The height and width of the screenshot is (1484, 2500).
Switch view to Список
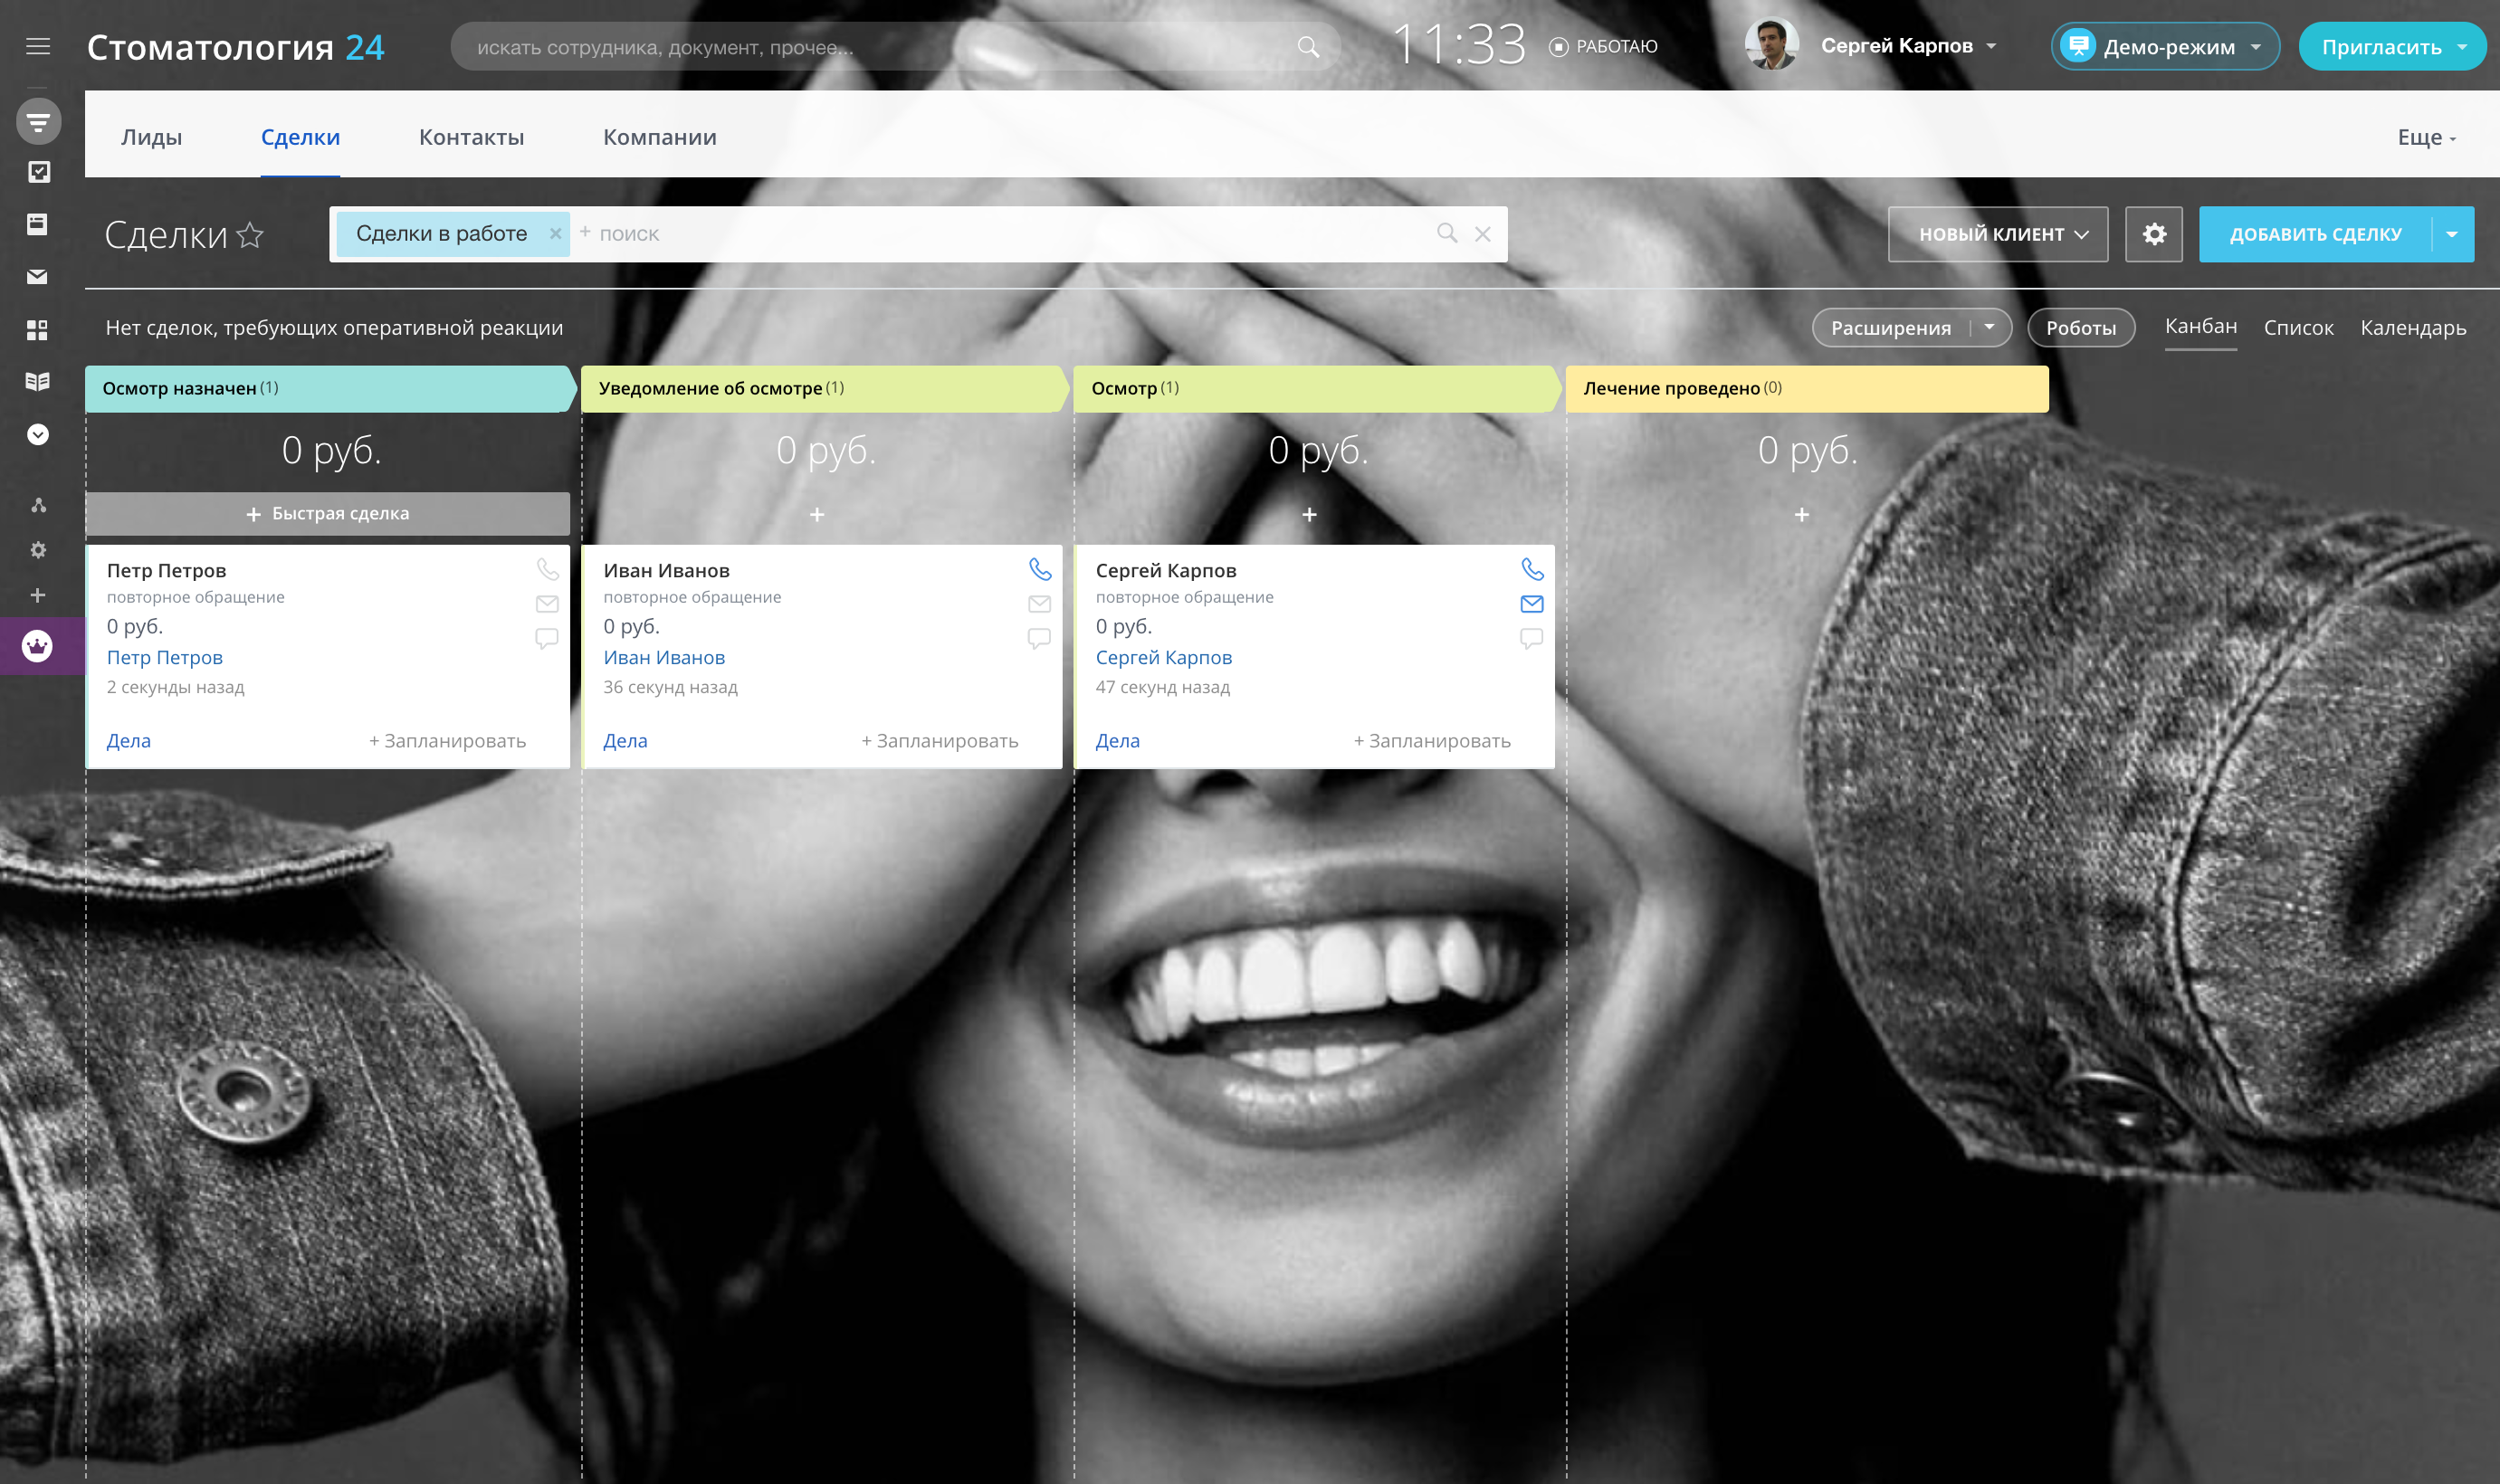[x=2298, y=328]
